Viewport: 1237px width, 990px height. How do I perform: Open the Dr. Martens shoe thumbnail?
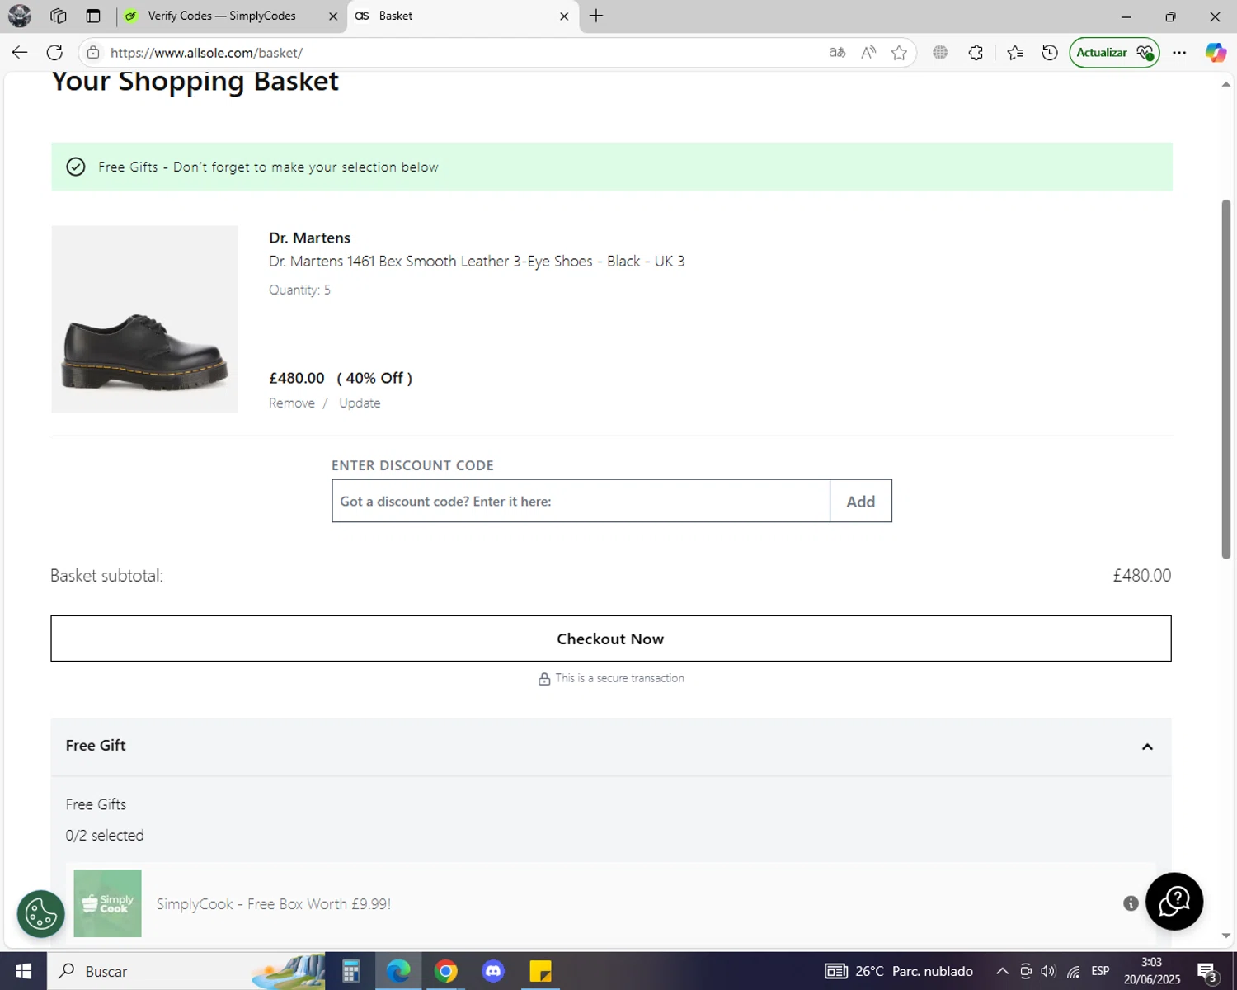(x=144, y=318)
